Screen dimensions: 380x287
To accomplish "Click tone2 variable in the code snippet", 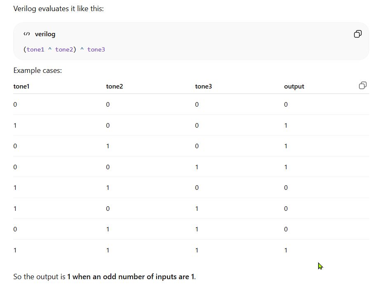I will coord(64,49).
